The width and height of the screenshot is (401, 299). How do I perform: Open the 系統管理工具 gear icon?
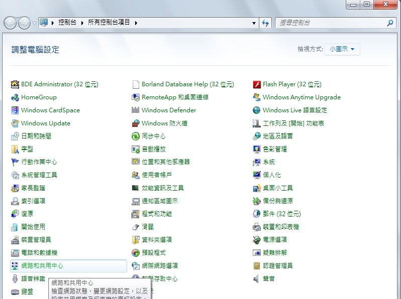coord(15,175)
